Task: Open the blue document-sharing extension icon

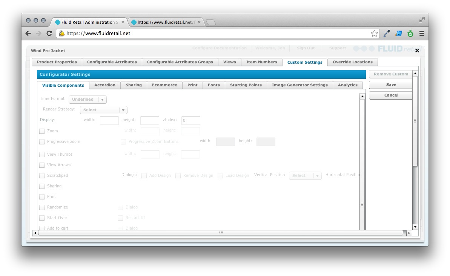Action: pyautogui.click(x=398, y=33)
